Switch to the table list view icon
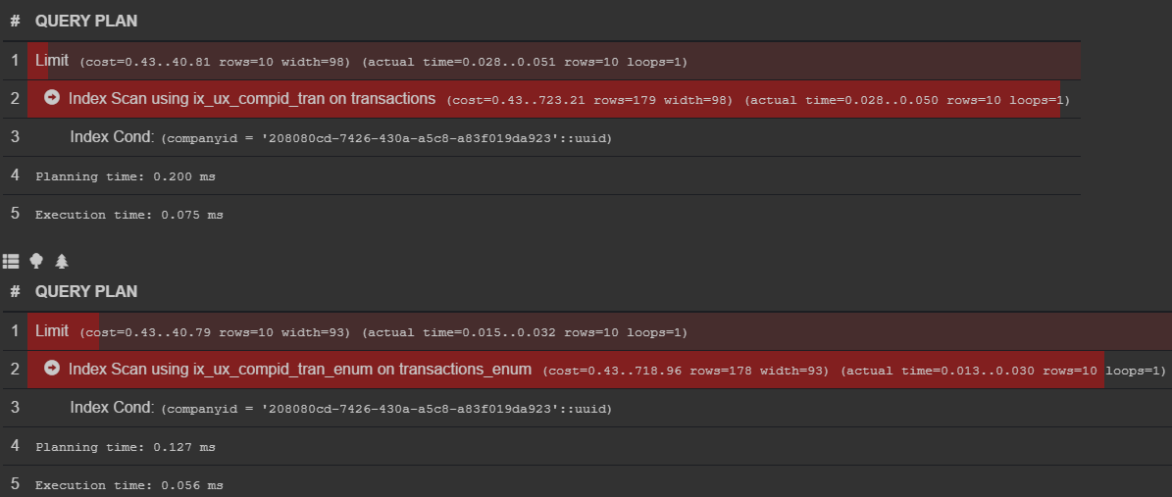Image resolution: width=1172 pixels, height=497 pixels. tap(11, 261)
